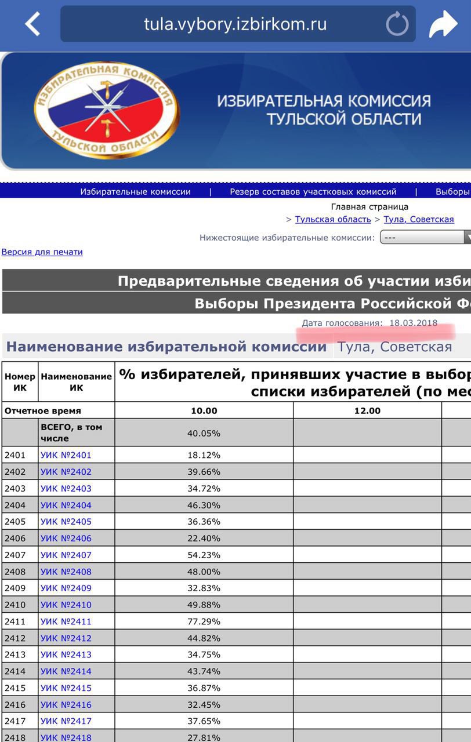471x742 pixels.
Task: Open УИК №2417 link
Action: [66, 721]
